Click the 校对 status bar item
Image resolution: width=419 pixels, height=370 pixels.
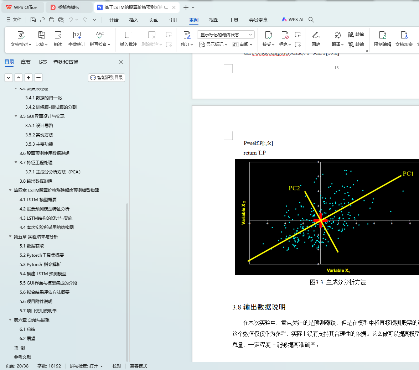click(x=117, y=366)
